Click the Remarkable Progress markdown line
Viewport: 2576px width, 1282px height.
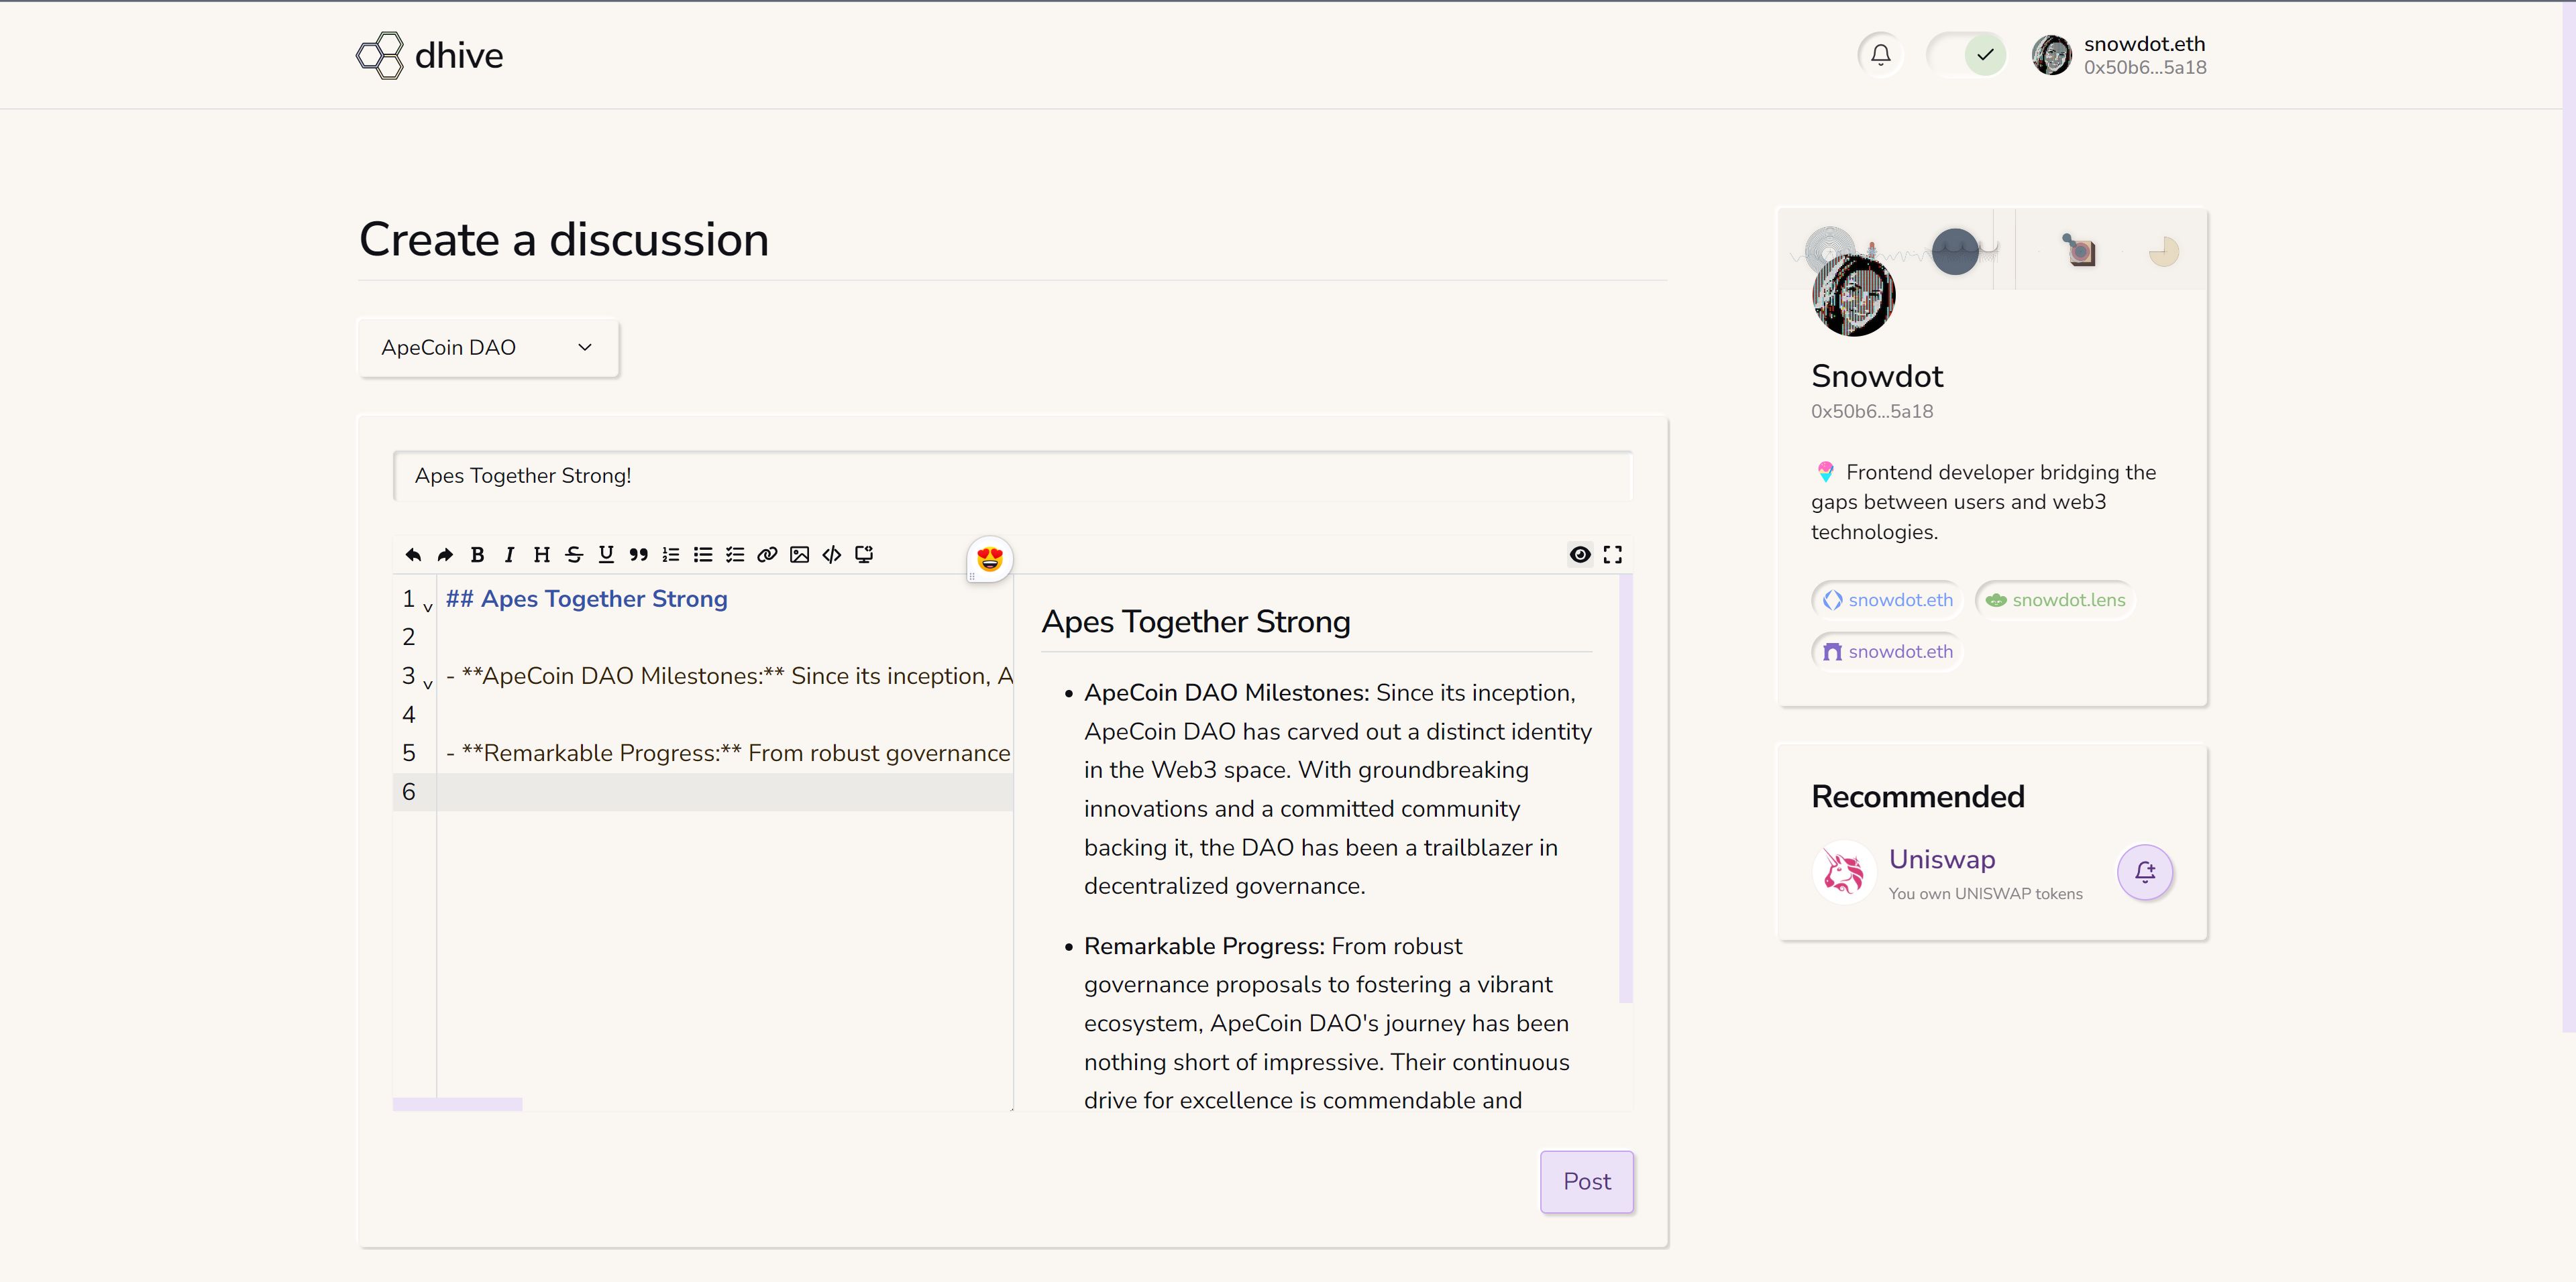pyautogui.click(x=728, y=754)
